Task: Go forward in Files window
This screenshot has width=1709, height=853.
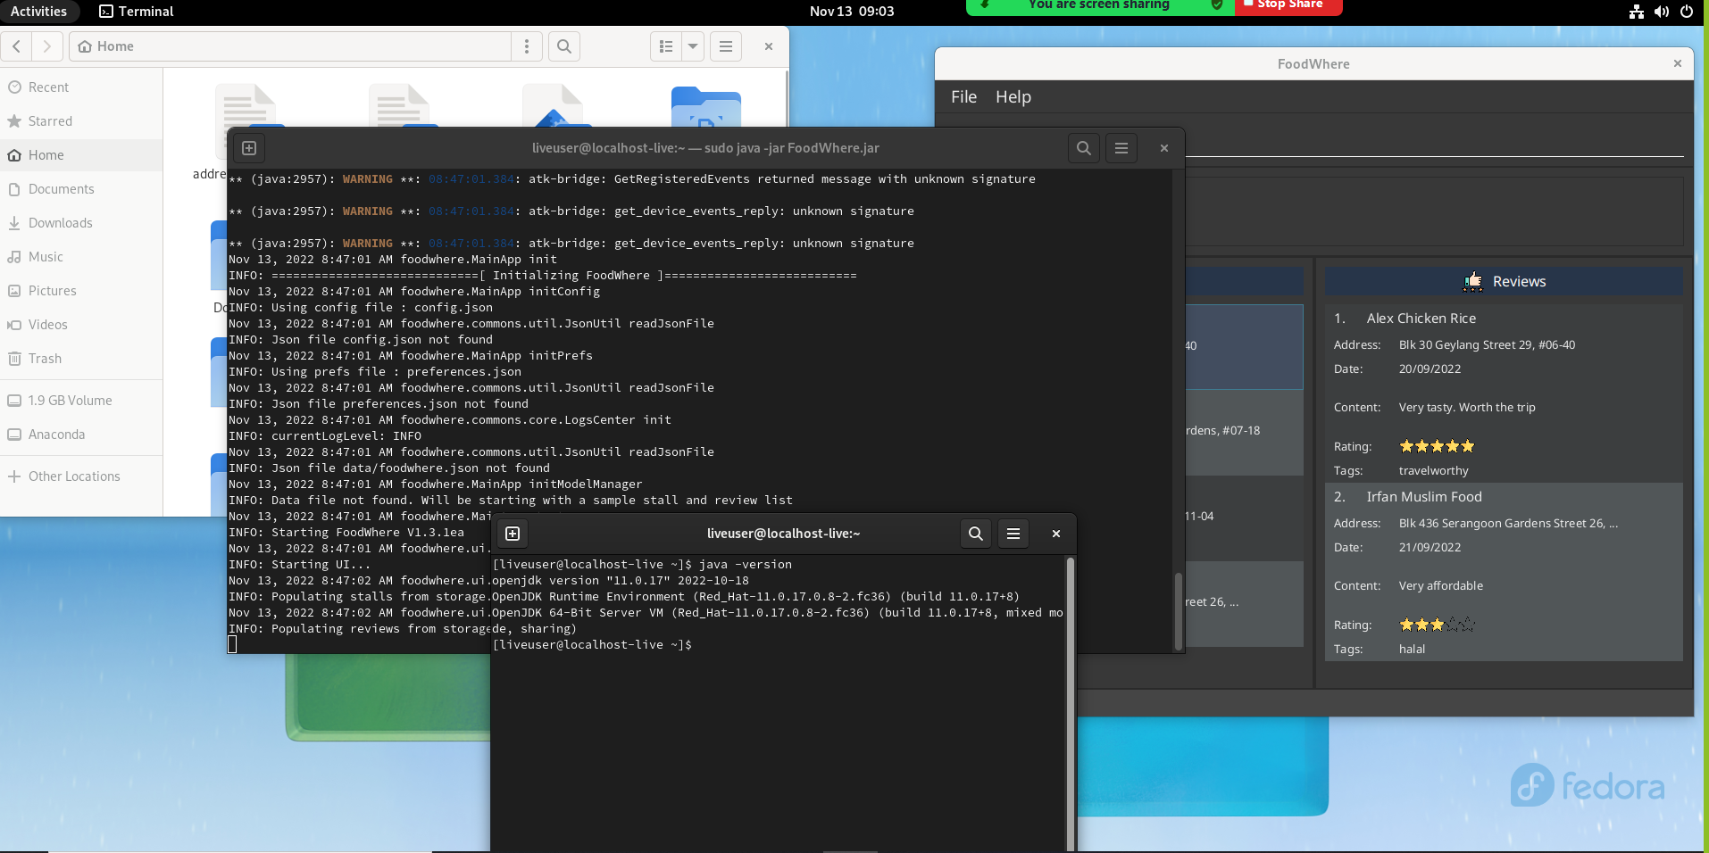Action: click(47, 46)
